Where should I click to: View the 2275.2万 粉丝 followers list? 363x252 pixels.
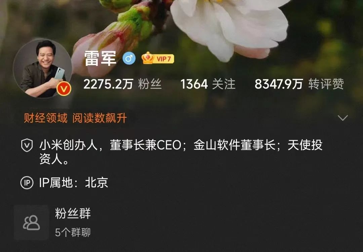(x=122, y=84)
